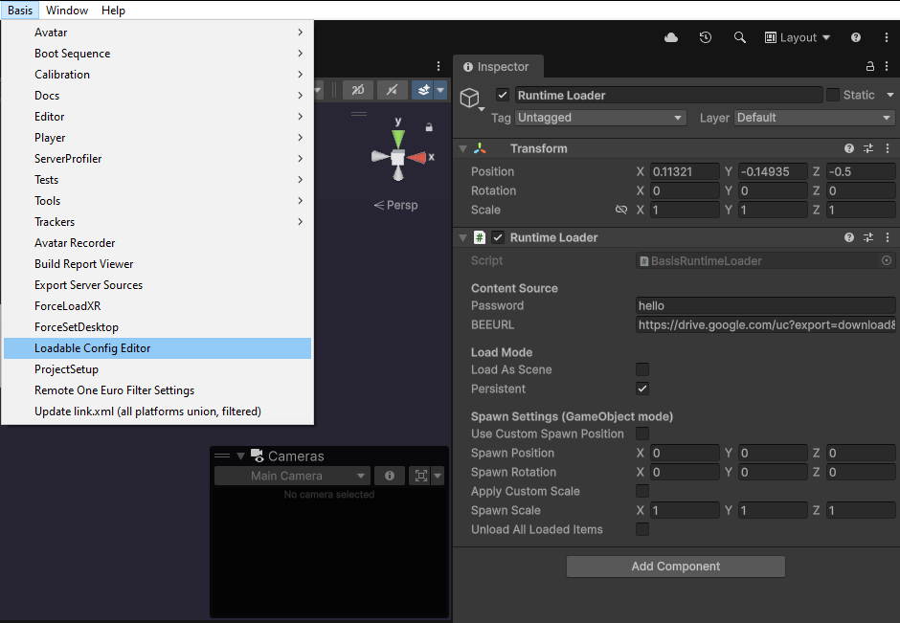Open undo history via the clock icon
This screenshot has height=623, width=900.
tap(706, 37)
